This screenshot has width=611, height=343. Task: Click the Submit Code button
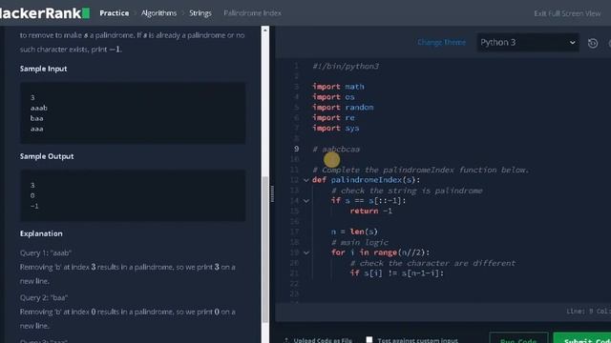pyautogui.click(x=582, y=338)
